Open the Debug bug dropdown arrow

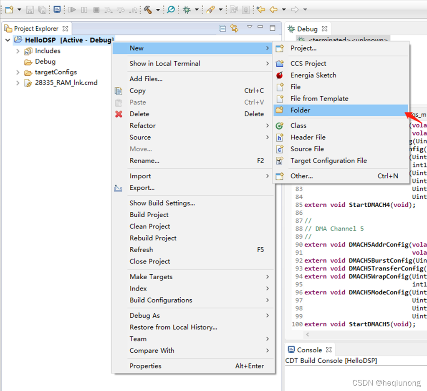click(197, 10)
